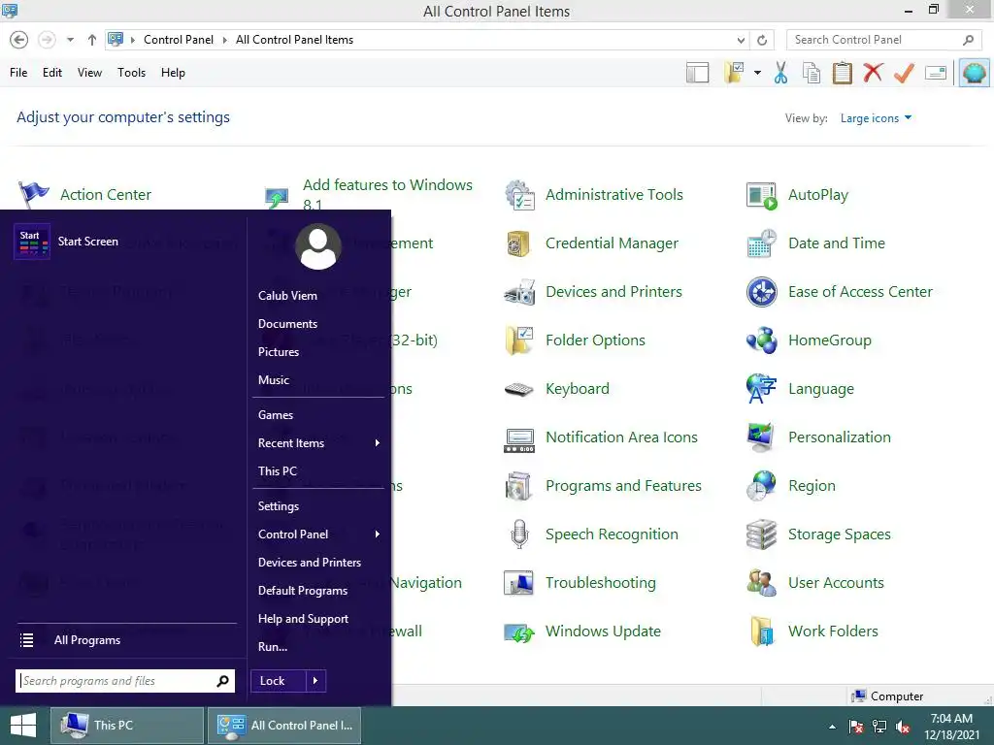Click the shell globe toolbar icon
This screenshot has width=994, height=745.
tap(975, 73)
